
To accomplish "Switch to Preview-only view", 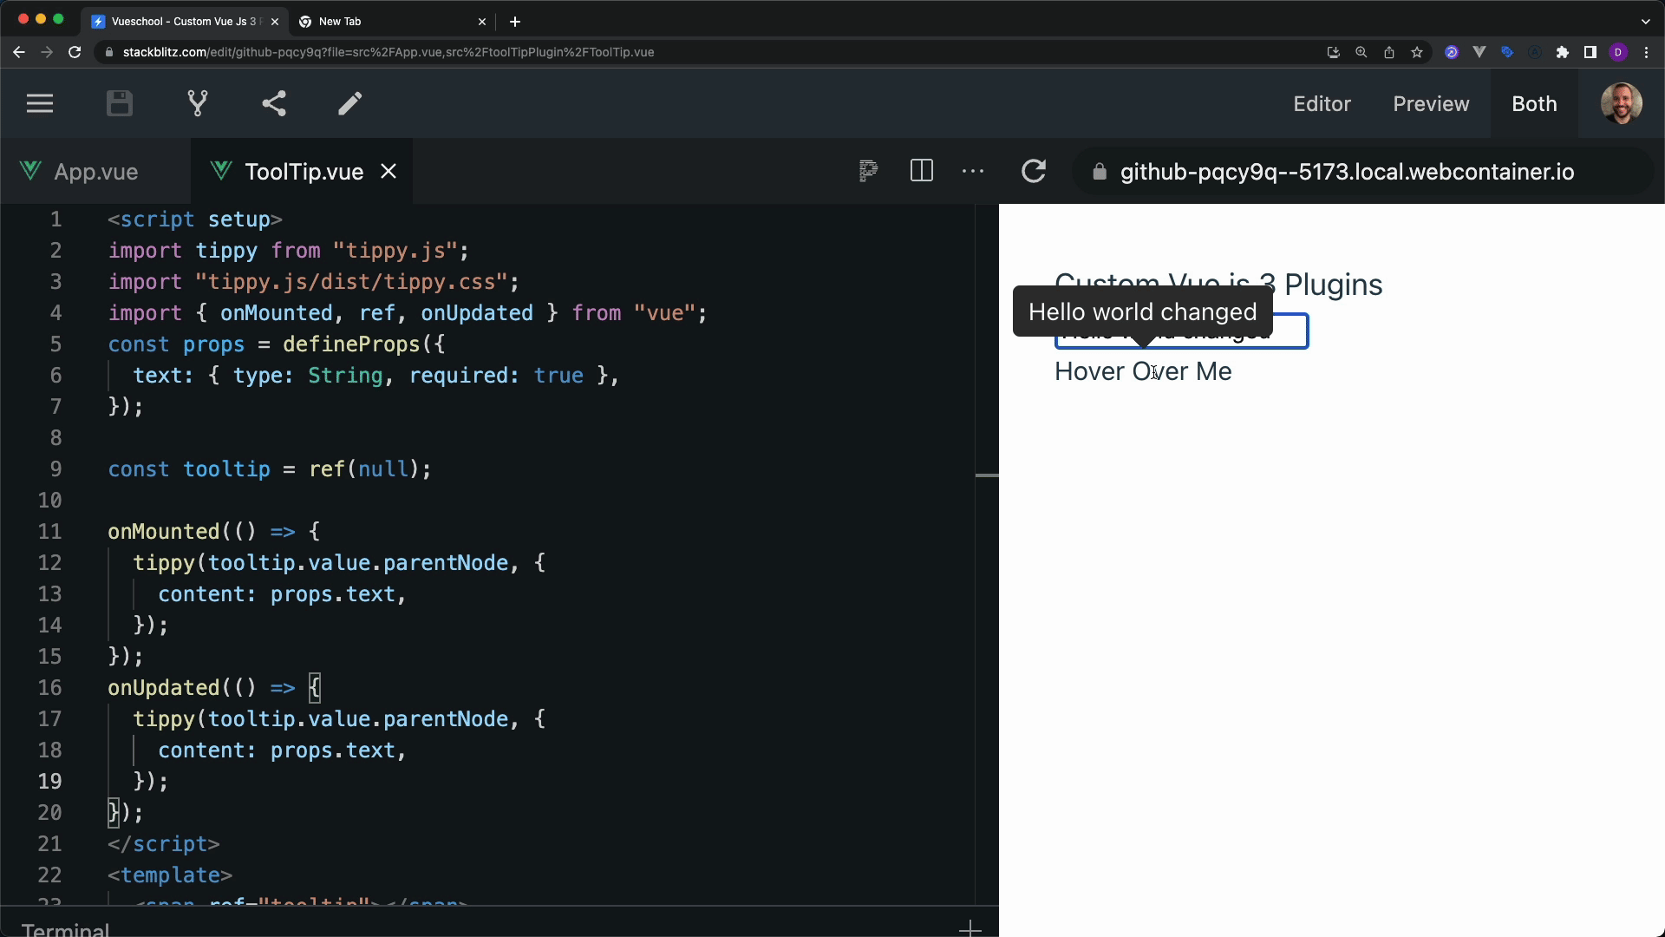I will click(1431, 104).
